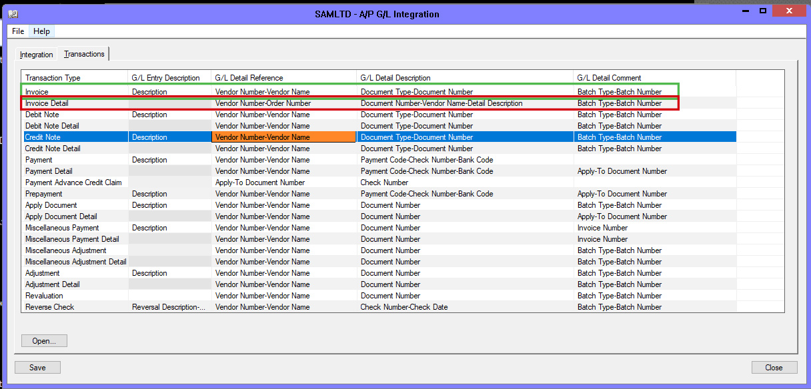Select the 'Payment' transaction type cell
Viewport: 811px width, 389px height.
75,160
